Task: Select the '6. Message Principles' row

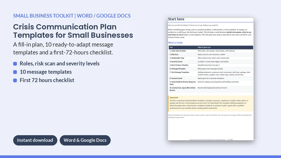Action: point(211,69)
